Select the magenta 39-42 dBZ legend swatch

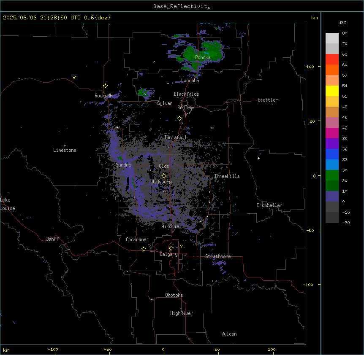tap(332, 133)
